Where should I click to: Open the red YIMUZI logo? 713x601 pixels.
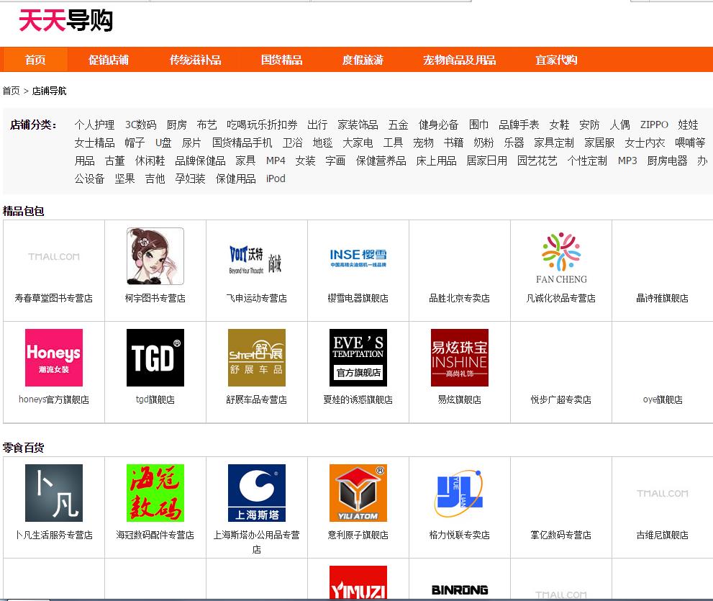358,583
